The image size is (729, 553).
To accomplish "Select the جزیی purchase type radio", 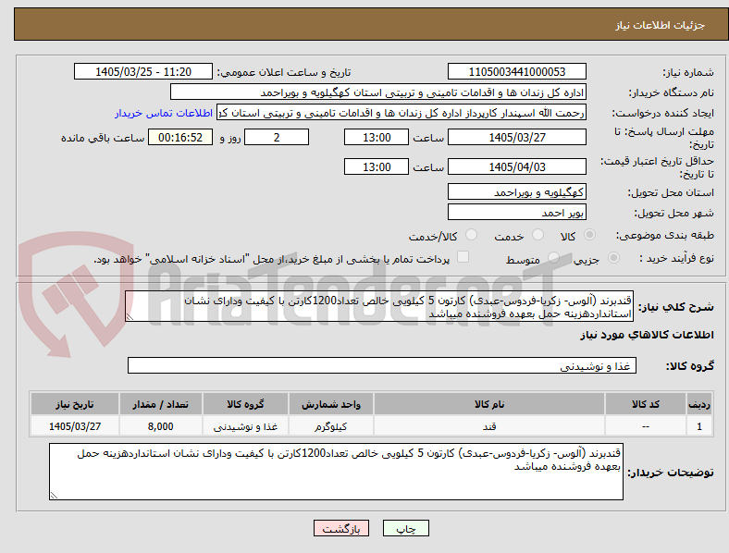I will pos(613,257).
